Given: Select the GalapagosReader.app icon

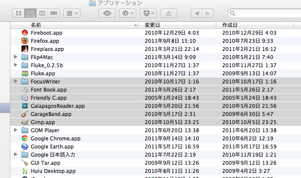Looking at the screenshot, I should click(x=25, y=106).
